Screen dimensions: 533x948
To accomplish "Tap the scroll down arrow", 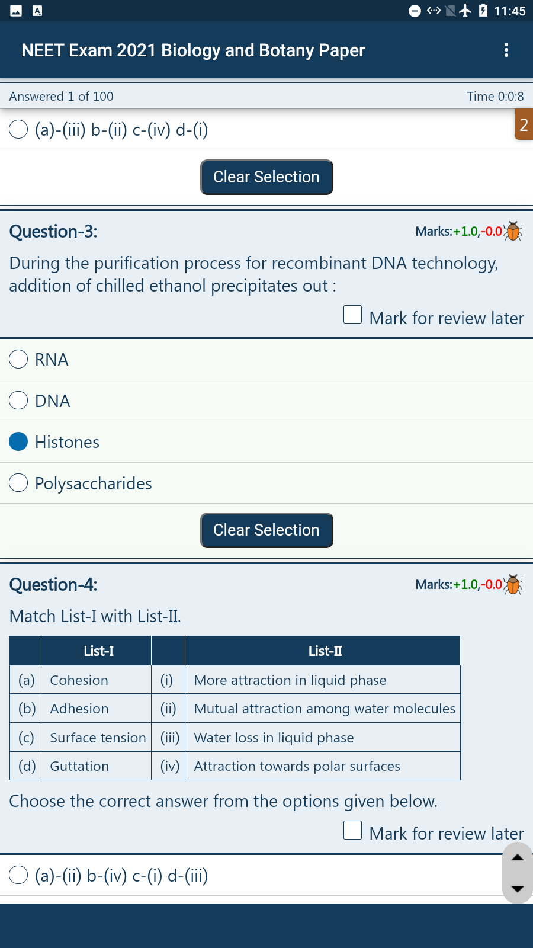I will click(x=518, y=889).
